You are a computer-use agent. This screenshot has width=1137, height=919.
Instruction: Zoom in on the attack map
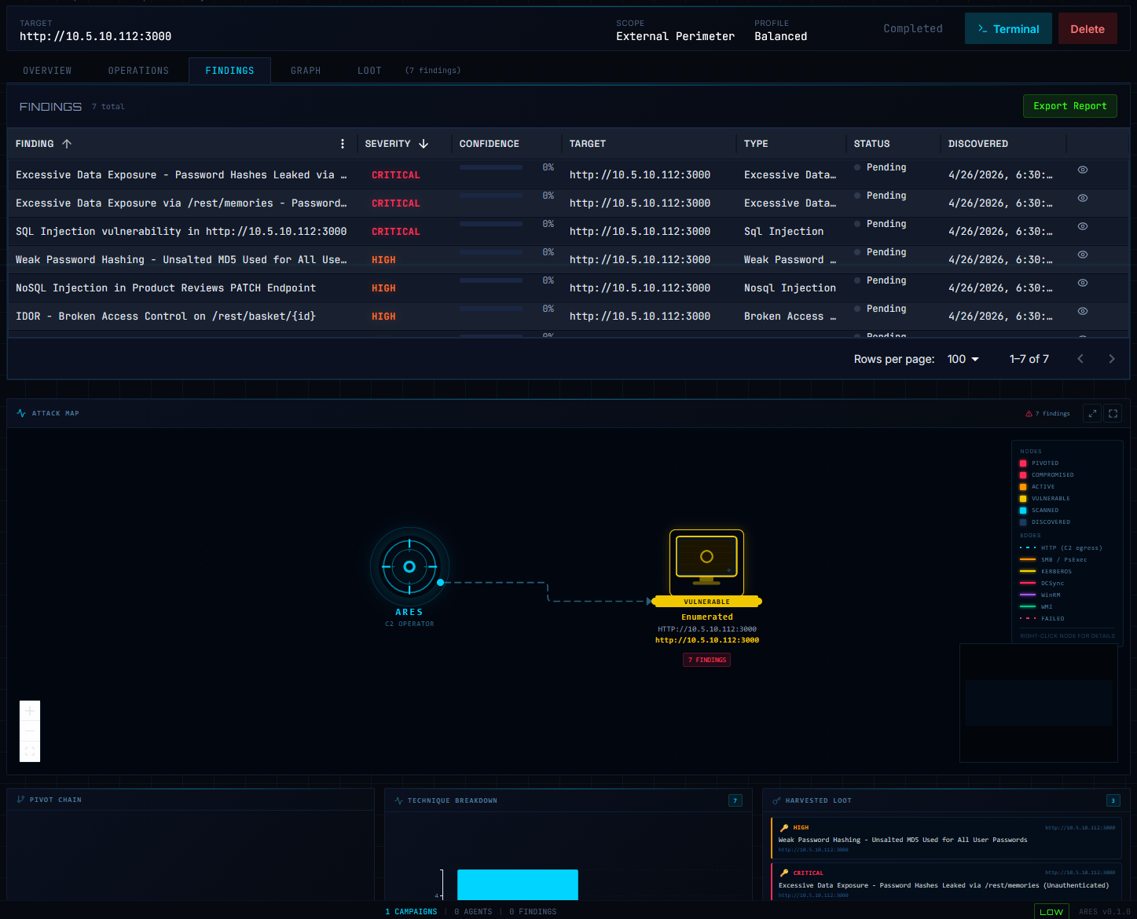30,711
